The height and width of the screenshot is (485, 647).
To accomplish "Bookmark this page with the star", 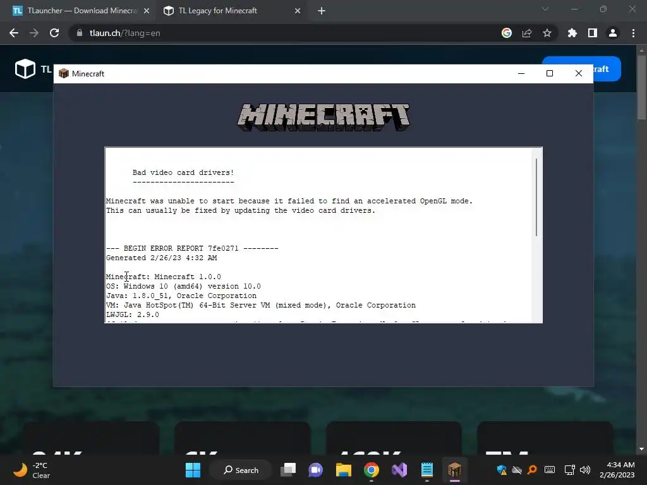I will point(547,33).
